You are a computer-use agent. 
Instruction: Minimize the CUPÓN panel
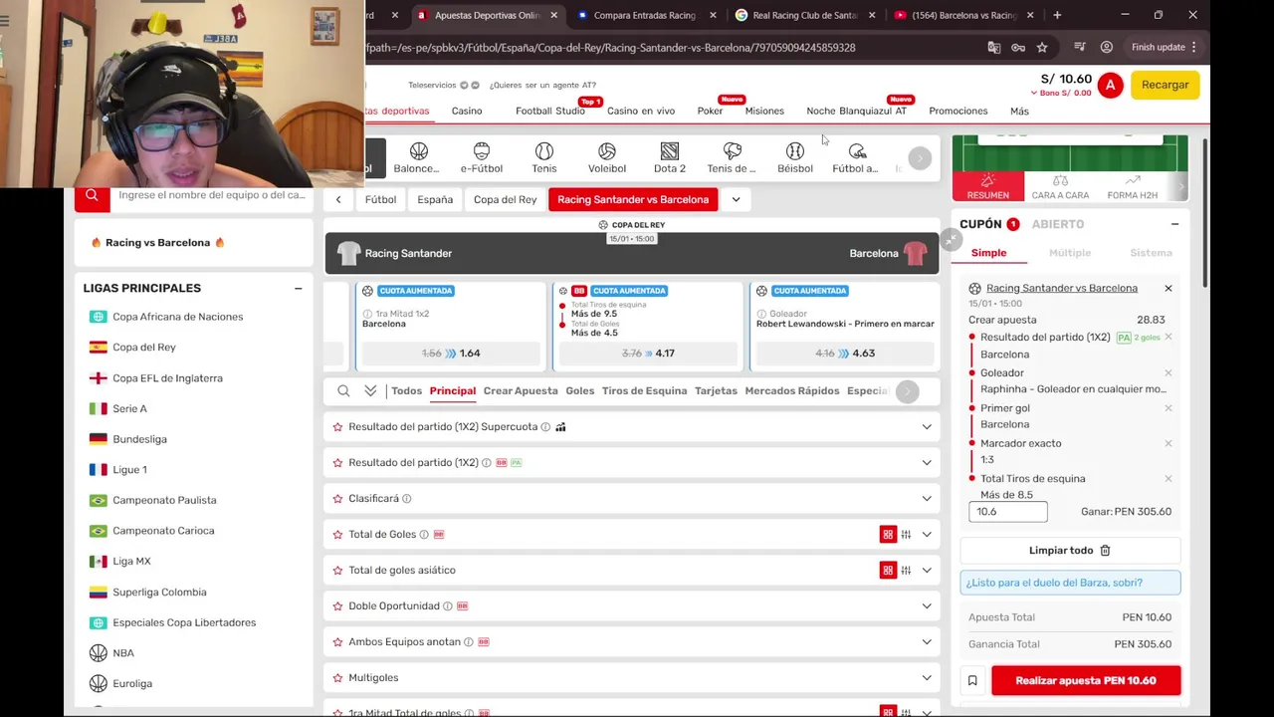[1174, 224]
